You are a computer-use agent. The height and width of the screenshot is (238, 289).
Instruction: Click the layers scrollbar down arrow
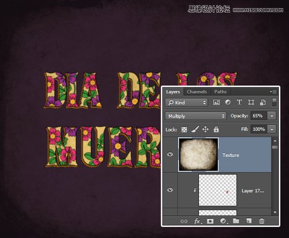pyautogui.click(x=275, y=212)
